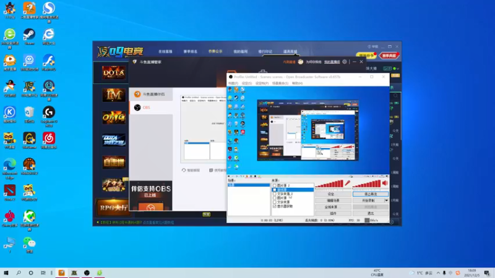Open OBS 设定(S) menu

pos(247,83)
